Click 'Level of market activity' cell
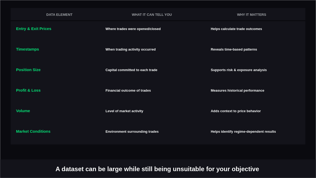Viewport: 316px width, 178px height. [x=124, y=111]
